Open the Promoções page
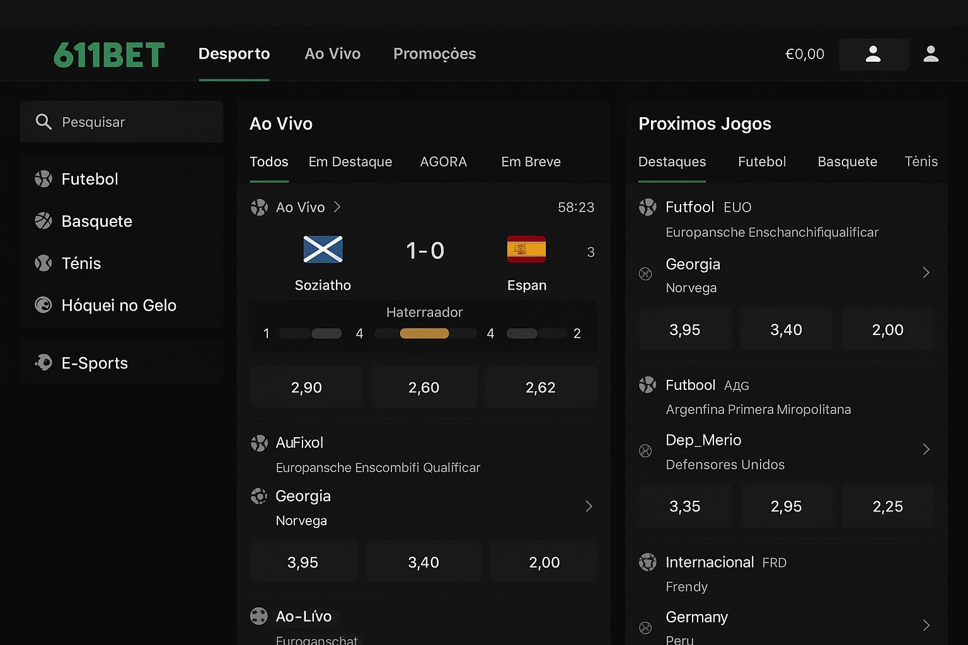 pyautogui.click(x=434, y=54)
